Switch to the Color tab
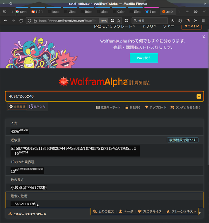 tap(119, 12)
